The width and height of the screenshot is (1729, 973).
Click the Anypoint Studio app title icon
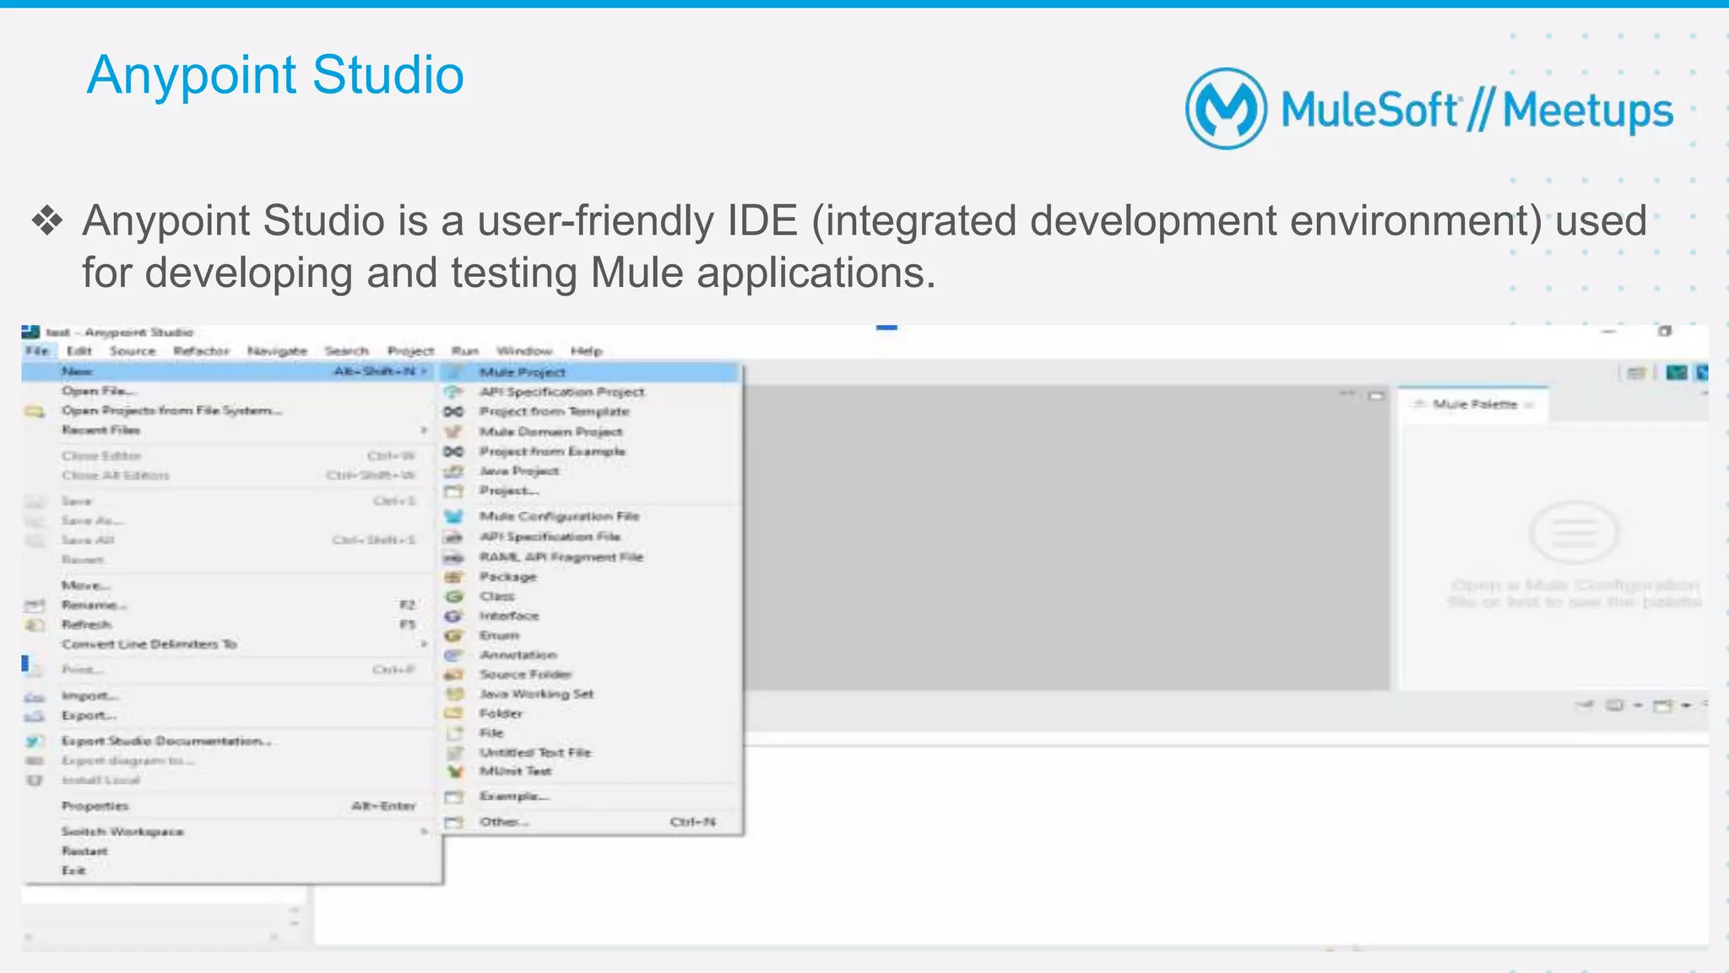click(x=31, y=332)
